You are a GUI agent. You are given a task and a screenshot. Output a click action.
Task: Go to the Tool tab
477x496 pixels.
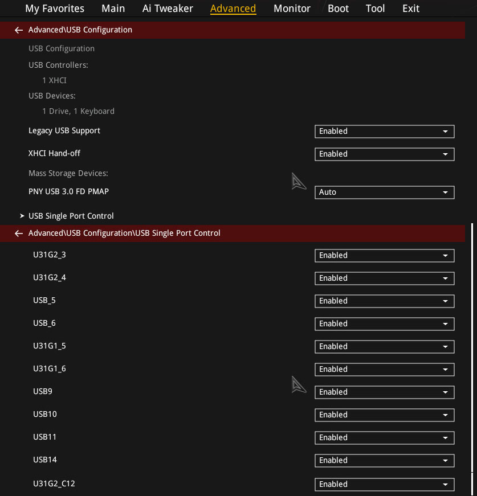point(375,9)
